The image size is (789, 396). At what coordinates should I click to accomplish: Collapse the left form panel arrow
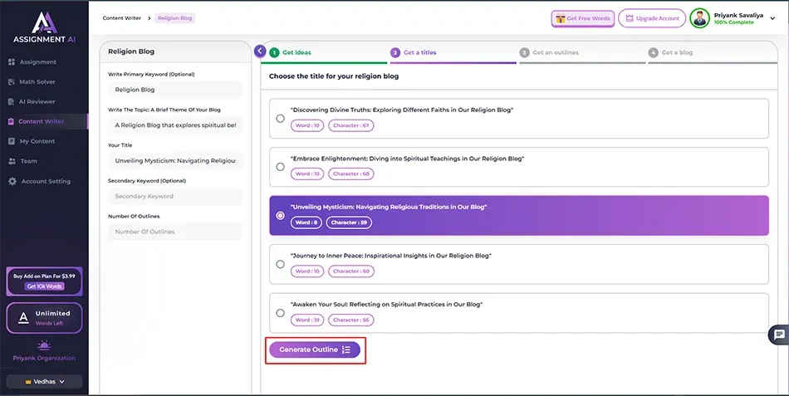click(260, 51)
